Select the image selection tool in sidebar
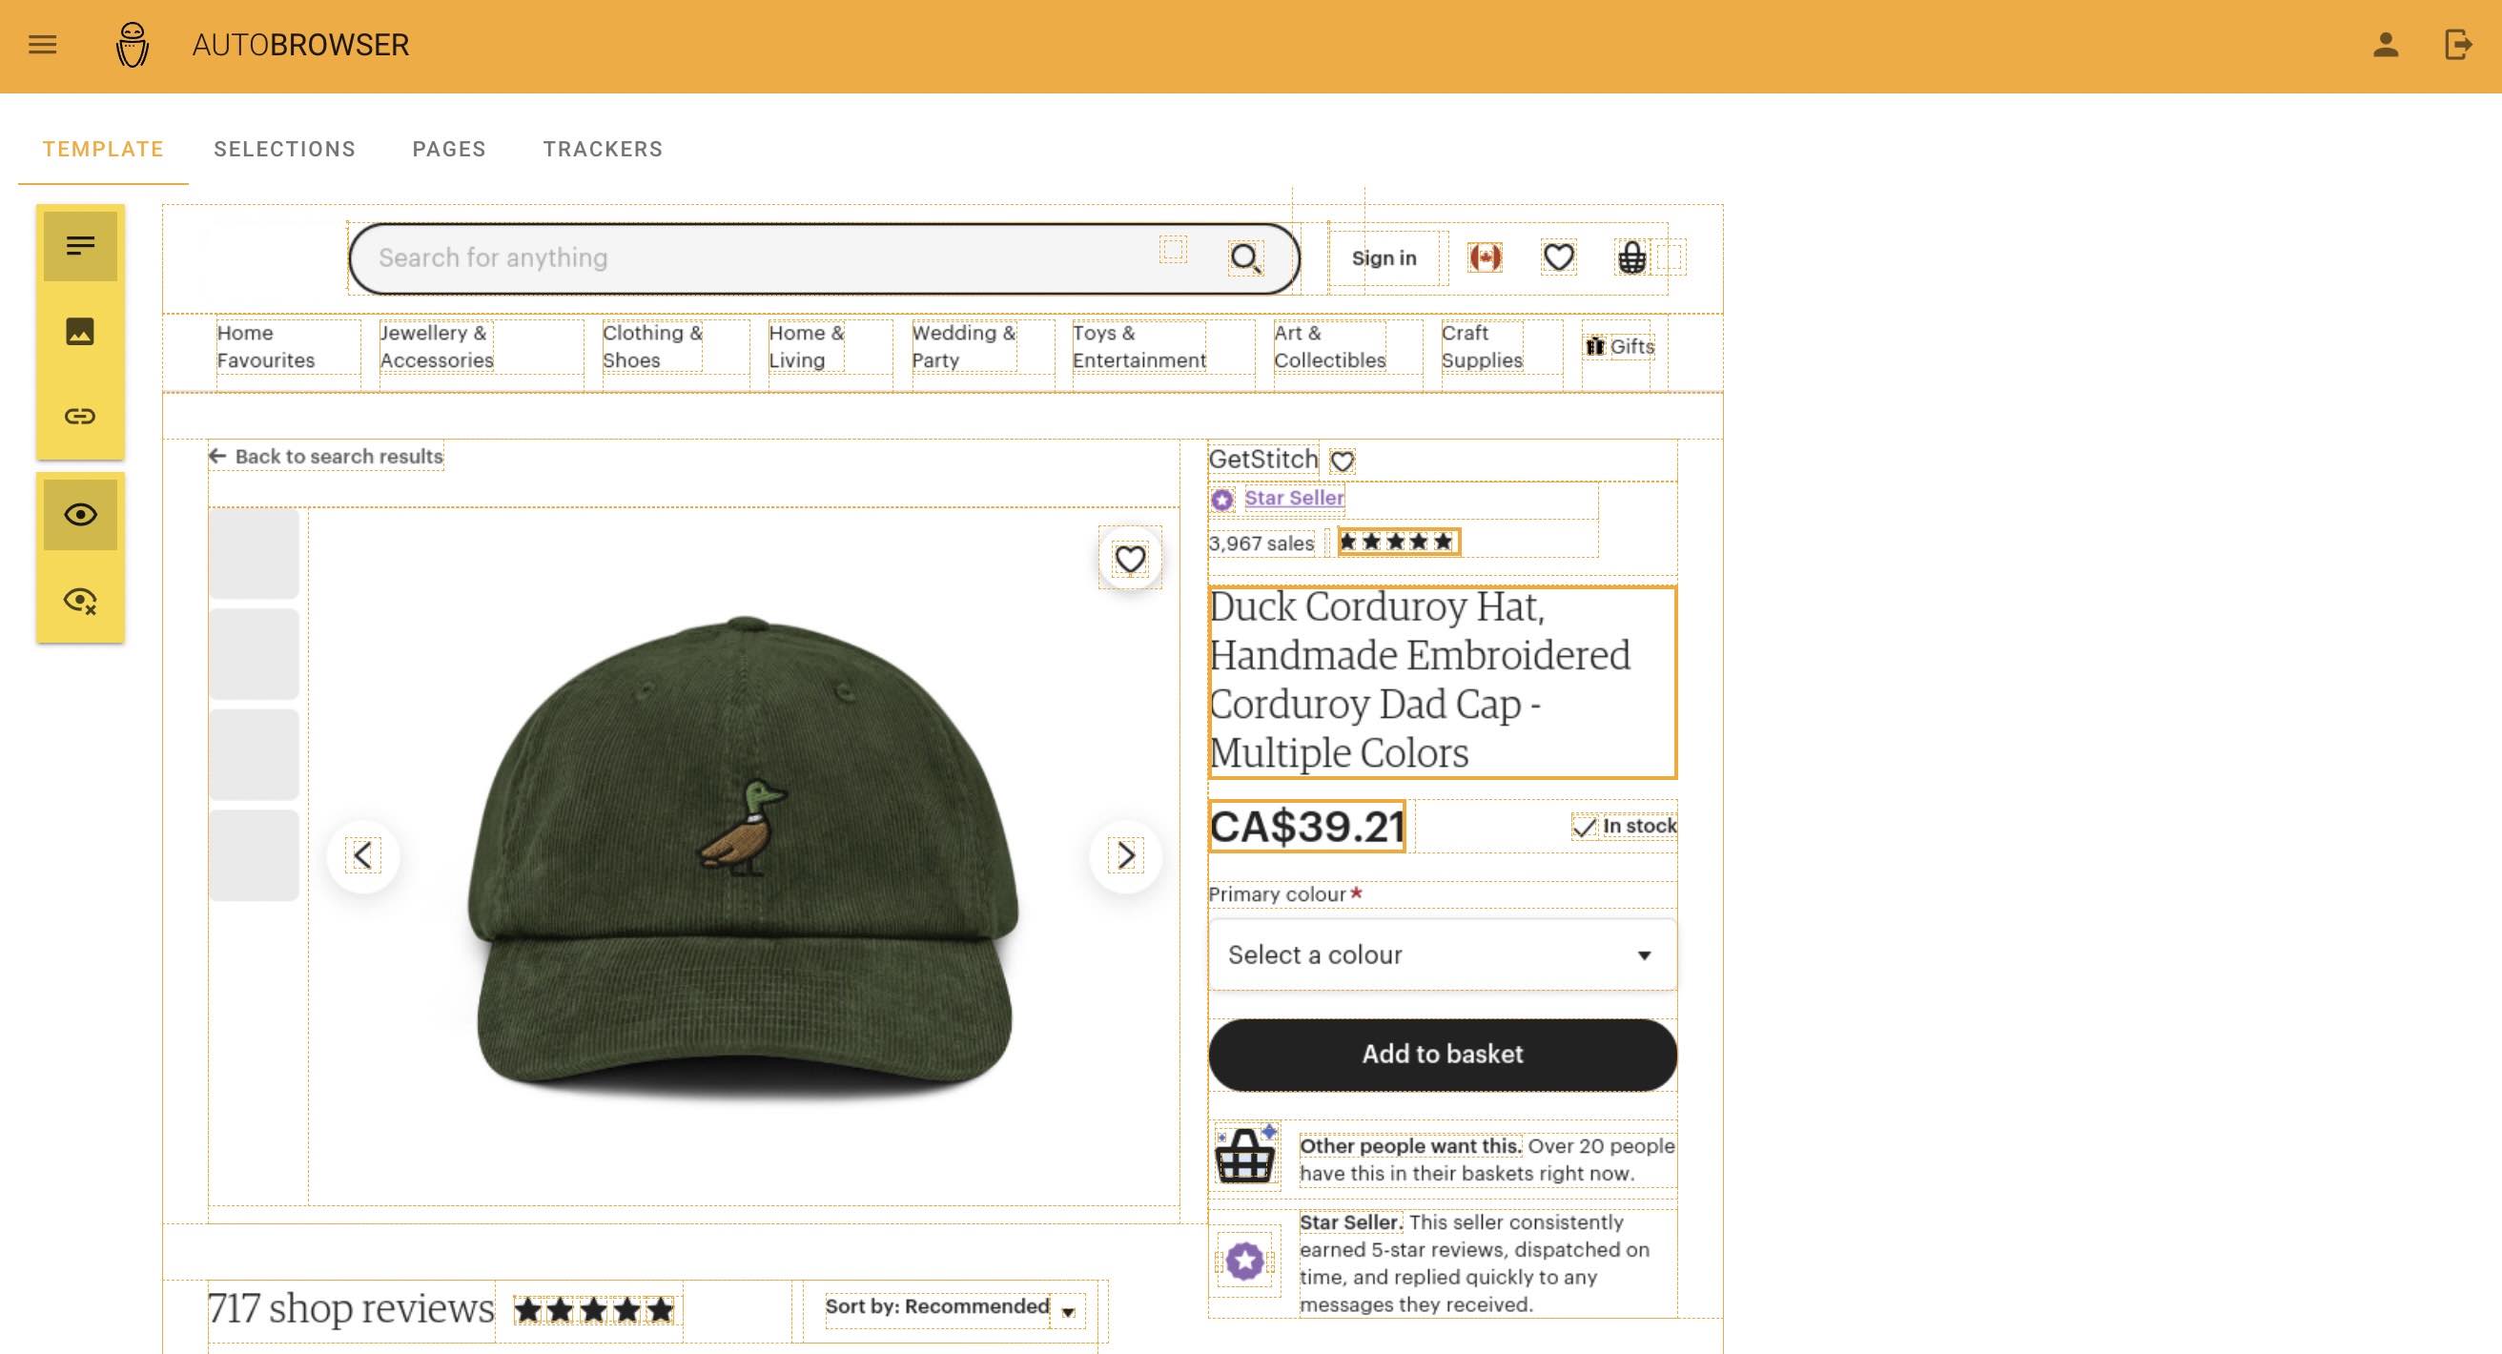This screenshot has height=1354, width=2502. (80, 331)
